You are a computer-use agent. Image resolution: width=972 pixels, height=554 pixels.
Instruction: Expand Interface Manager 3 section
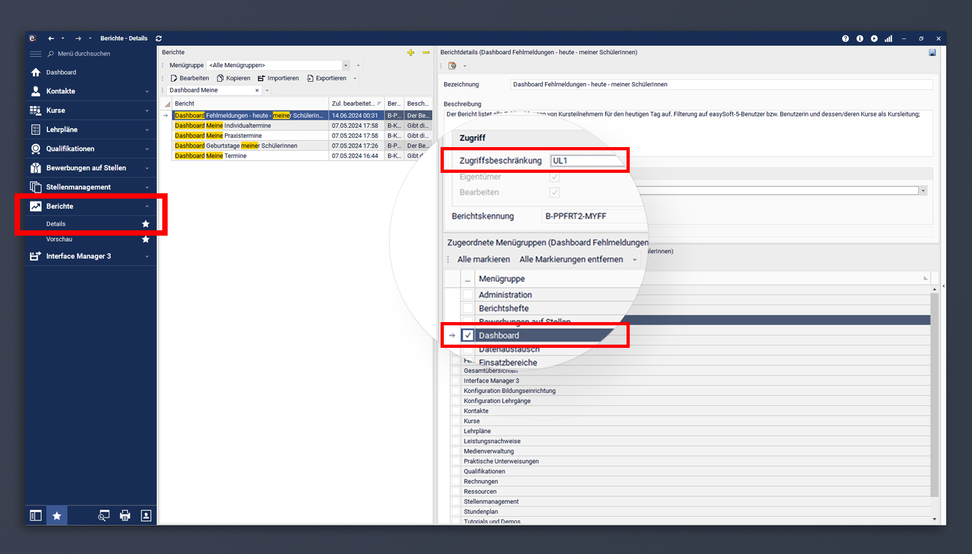[91, 257]
